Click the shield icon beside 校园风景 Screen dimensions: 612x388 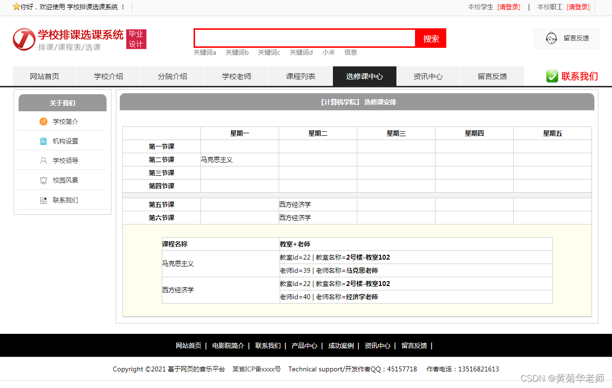[x=44, y=180]
